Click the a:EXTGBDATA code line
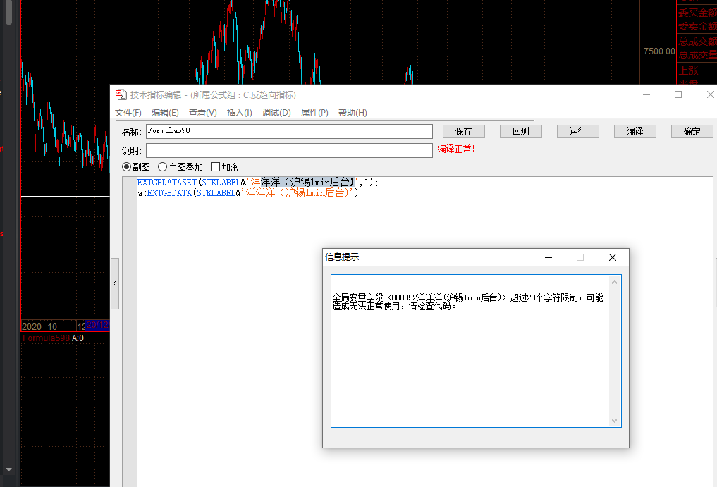 click(x=248, y=193)
